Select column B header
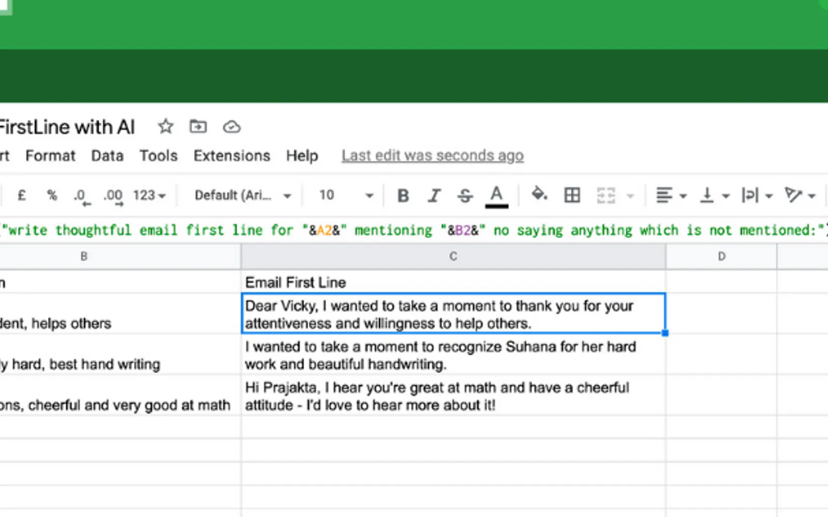This screenshot has height=517, width=828. point(120,256)
